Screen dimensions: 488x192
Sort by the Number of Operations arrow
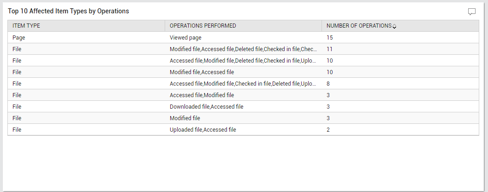coord(394,26)
